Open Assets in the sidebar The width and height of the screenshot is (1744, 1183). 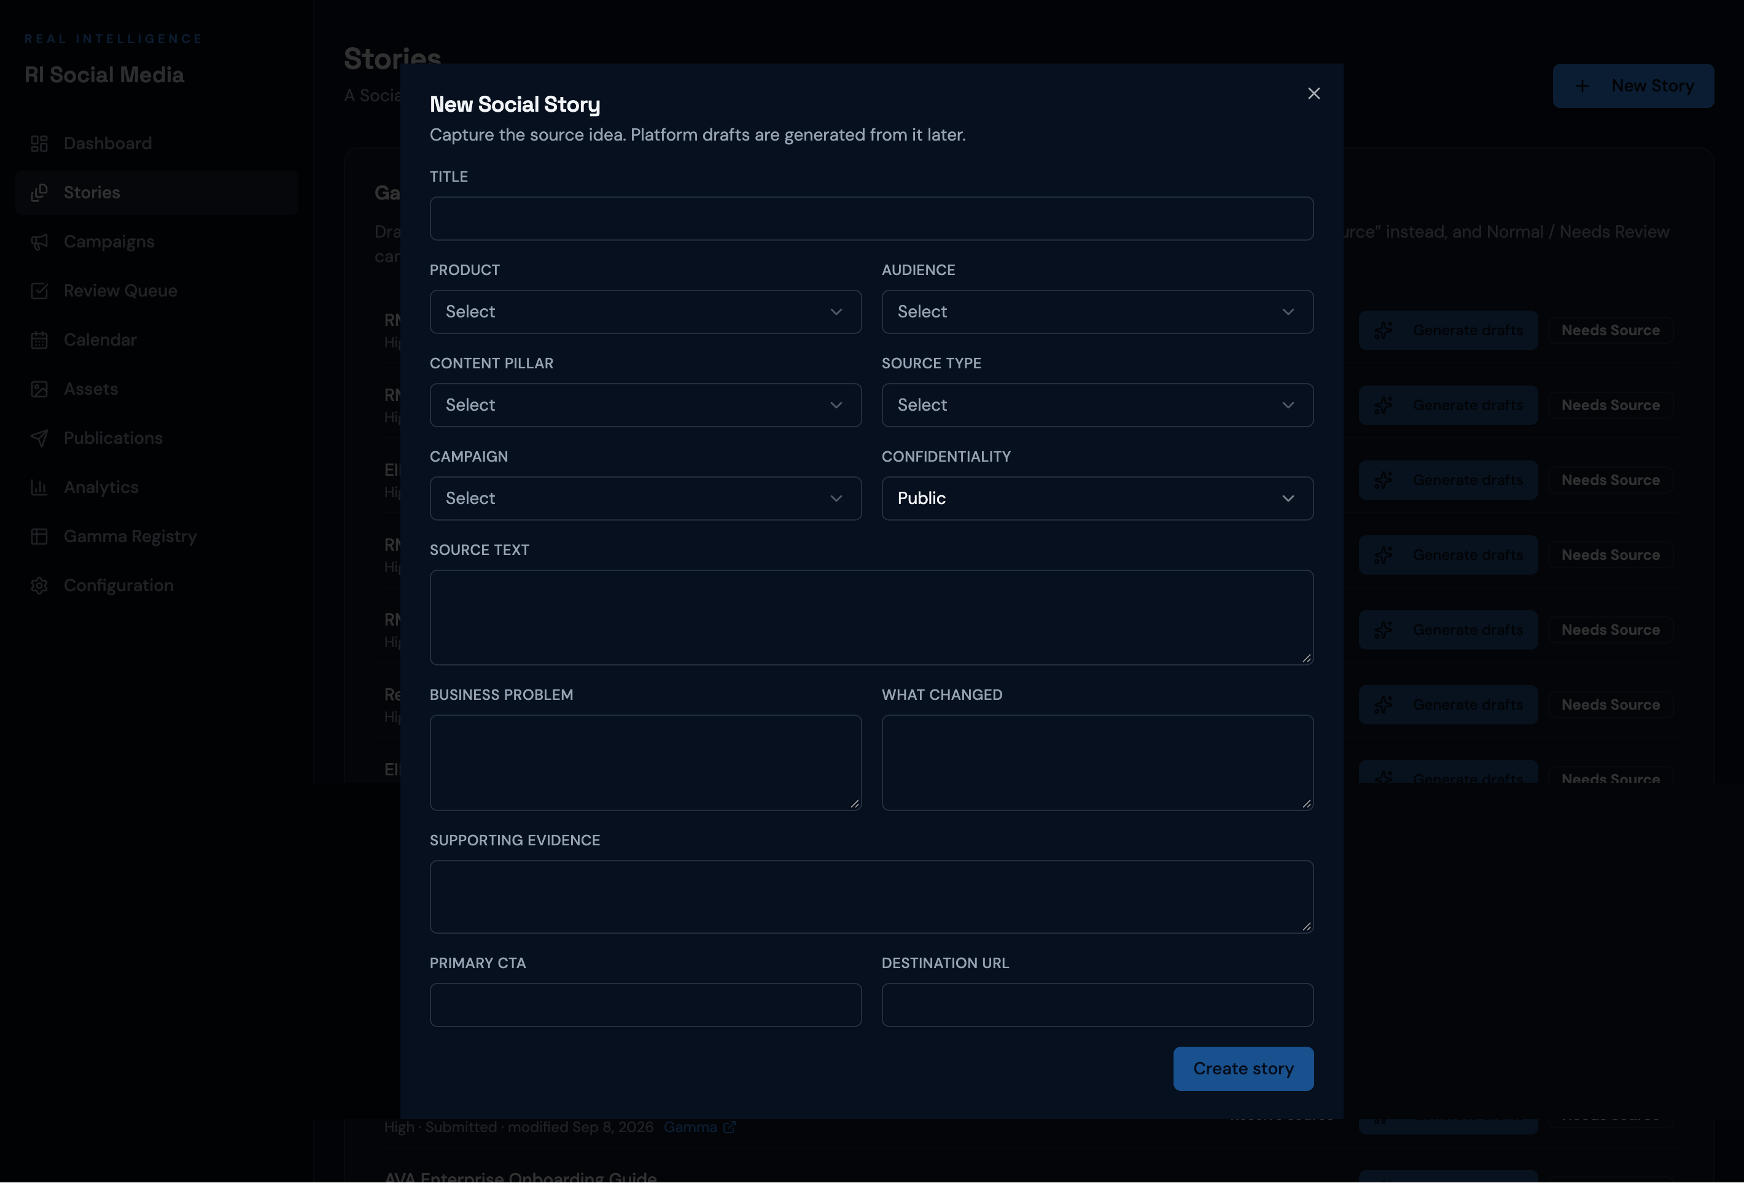[x=157, y=389]
